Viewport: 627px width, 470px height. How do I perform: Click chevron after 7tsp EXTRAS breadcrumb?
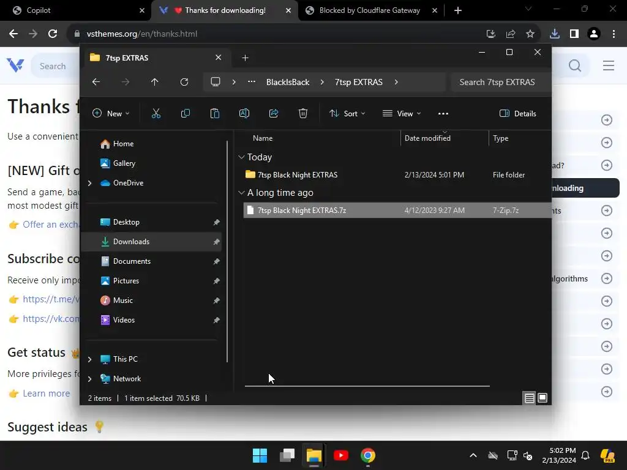pyautogui.click(x=396, y=82)
